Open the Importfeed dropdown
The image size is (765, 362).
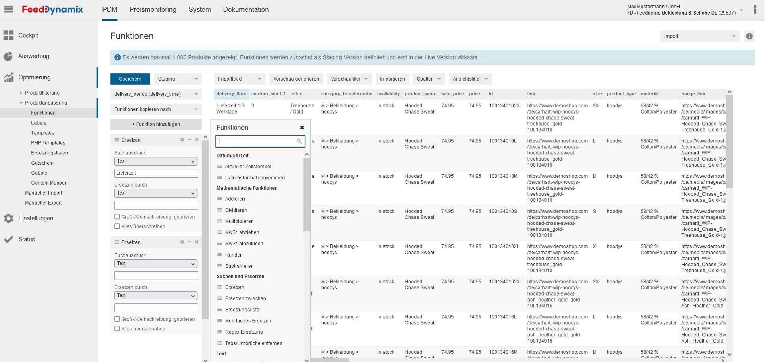point(239,79)
